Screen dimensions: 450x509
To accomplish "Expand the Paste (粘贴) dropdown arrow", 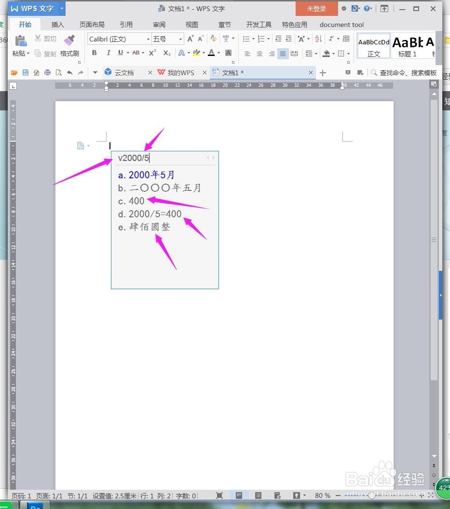I will [28, 53].
